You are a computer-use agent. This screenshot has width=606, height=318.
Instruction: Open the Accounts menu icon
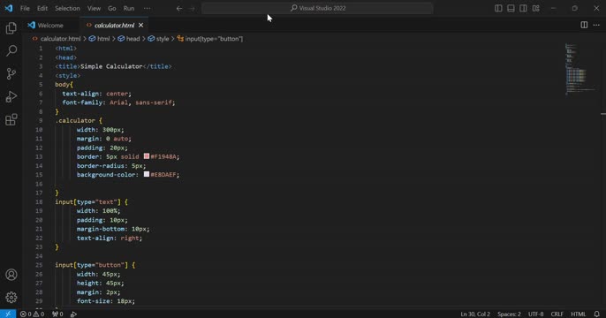pos(11,275)
